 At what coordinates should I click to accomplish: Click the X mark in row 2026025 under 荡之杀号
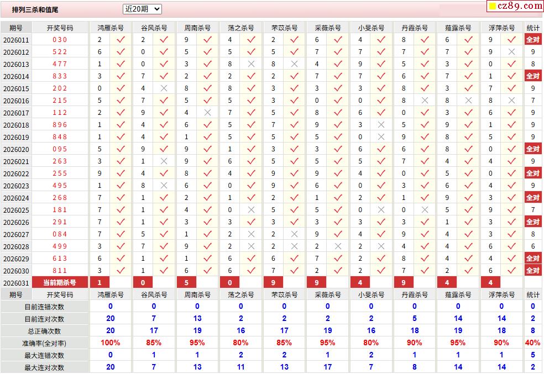coord(251,210)
